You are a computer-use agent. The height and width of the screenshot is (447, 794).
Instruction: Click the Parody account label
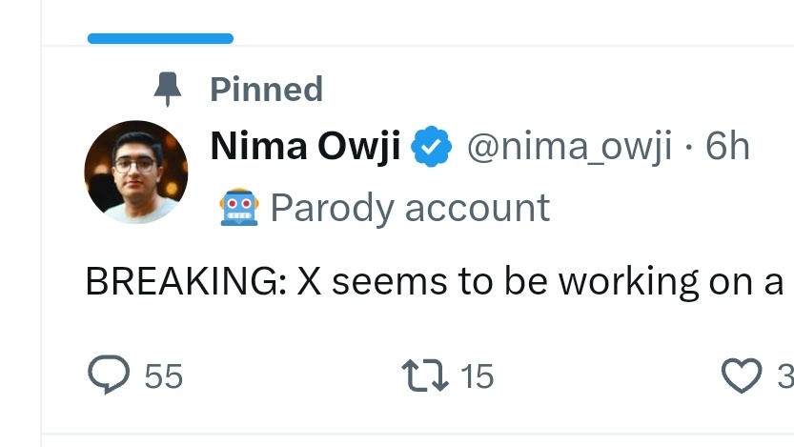tap(410, 207)
